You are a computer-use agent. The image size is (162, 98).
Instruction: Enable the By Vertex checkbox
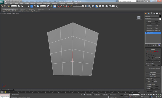(x=147, y=54)
